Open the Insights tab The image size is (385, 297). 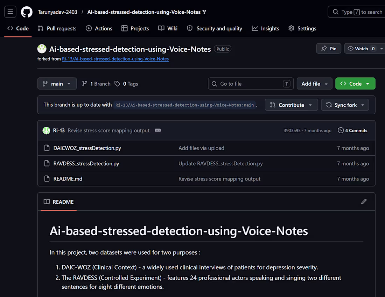[265, 28]
